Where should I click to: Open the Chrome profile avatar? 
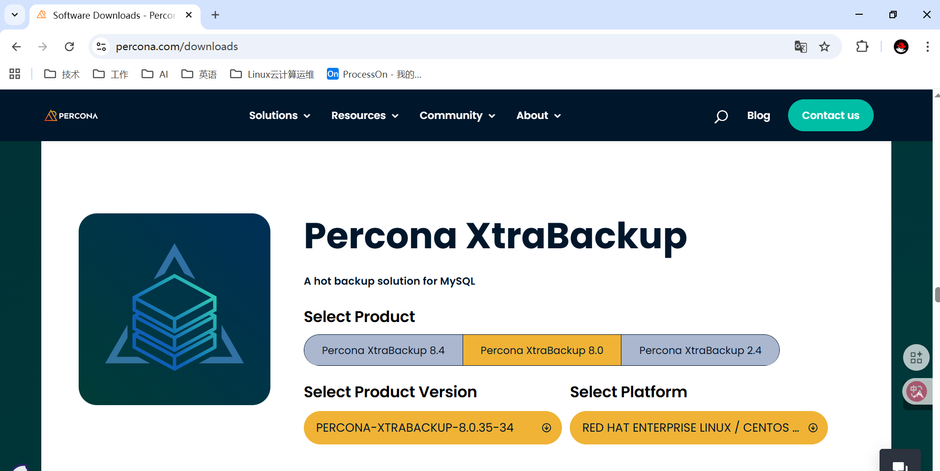pyautogui.click(x=901, y=47)
